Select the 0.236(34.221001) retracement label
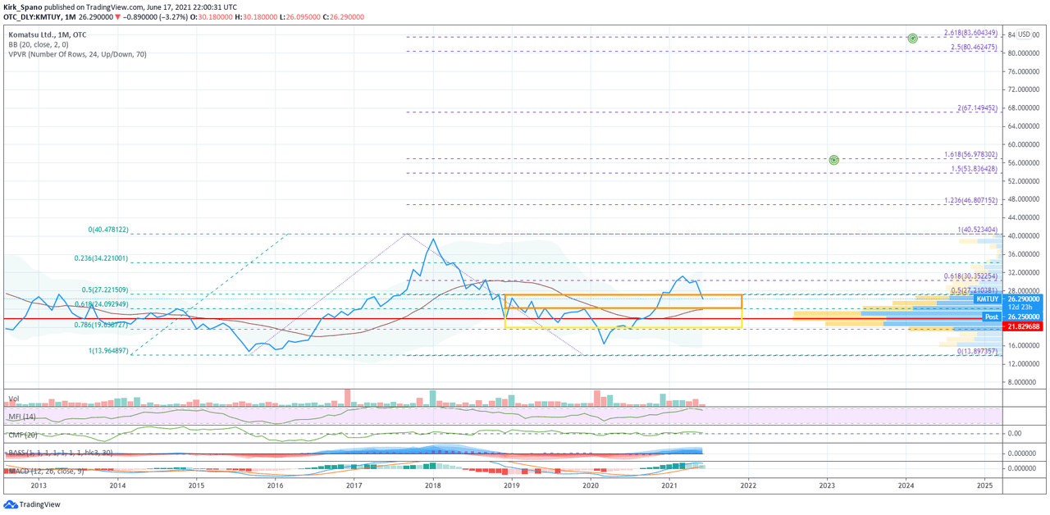 click(103, 258)
